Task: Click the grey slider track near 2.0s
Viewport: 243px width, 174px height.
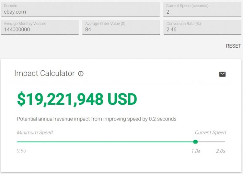Action: click(x=212, y=142)
